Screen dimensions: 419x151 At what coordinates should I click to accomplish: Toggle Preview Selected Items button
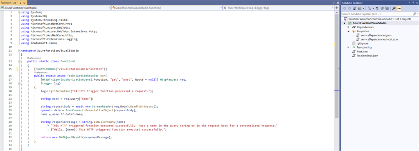point(399,9)
